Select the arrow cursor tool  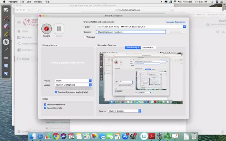6,42
